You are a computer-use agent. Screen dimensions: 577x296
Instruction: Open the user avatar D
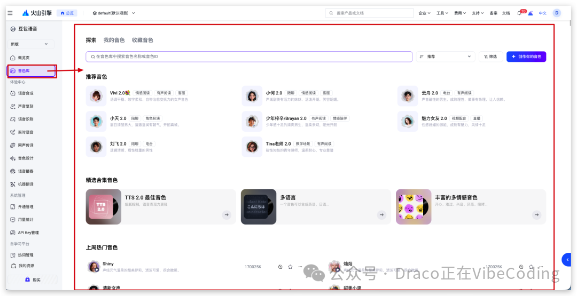click(x=557, y=13)
